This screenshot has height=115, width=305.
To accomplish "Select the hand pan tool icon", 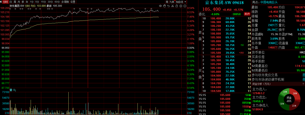I will 165,6.
